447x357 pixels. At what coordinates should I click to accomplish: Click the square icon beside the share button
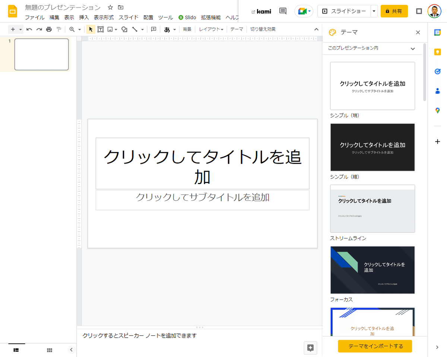[x=419, y=11]
